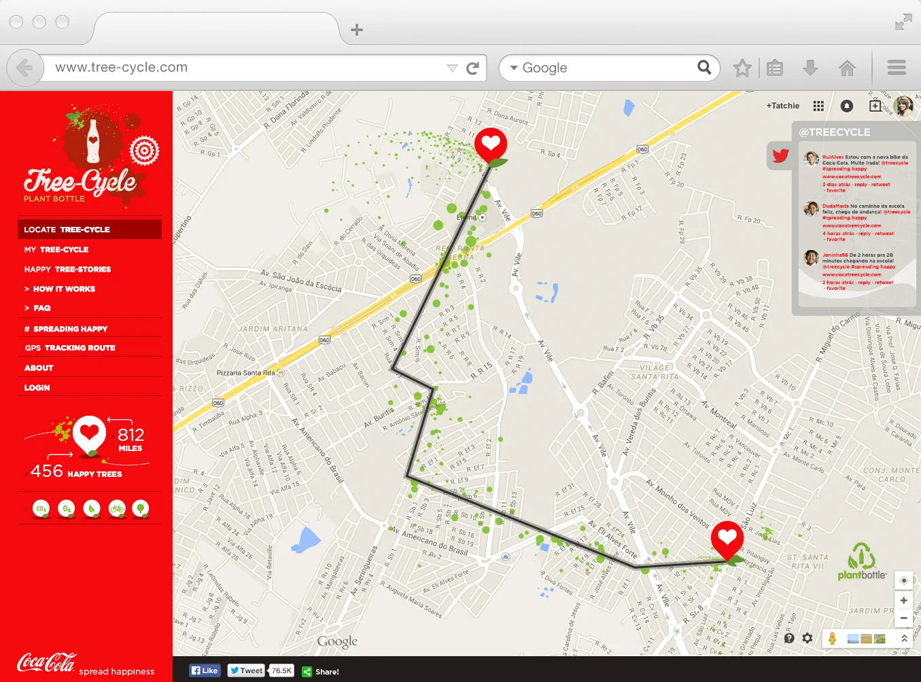
Task: Open the user profile avatar photo
Action: click(904, 106)
